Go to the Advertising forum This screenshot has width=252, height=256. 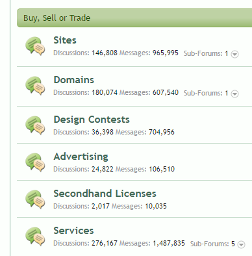tap(81, 157)
